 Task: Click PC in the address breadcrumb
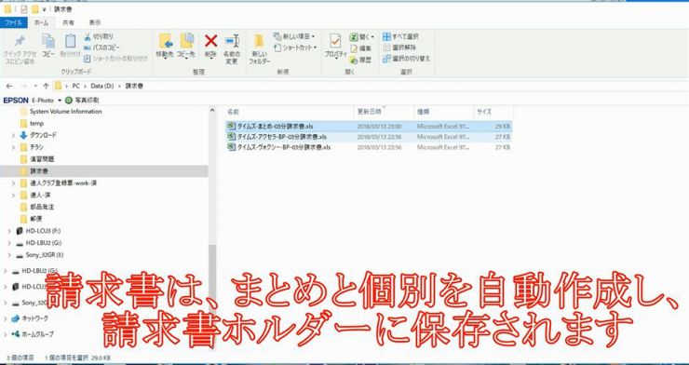(x=76, y=86)
